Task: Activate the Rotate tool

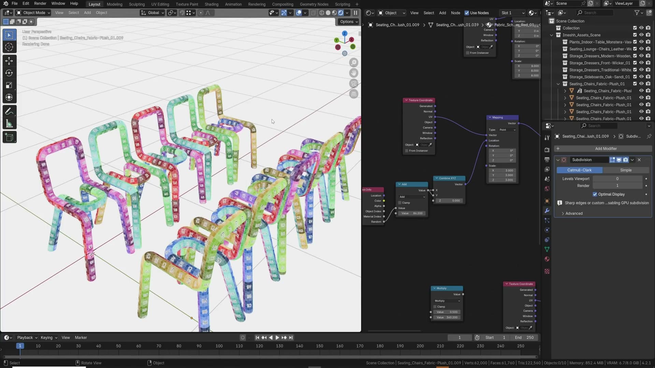Action: pos(9,73)
